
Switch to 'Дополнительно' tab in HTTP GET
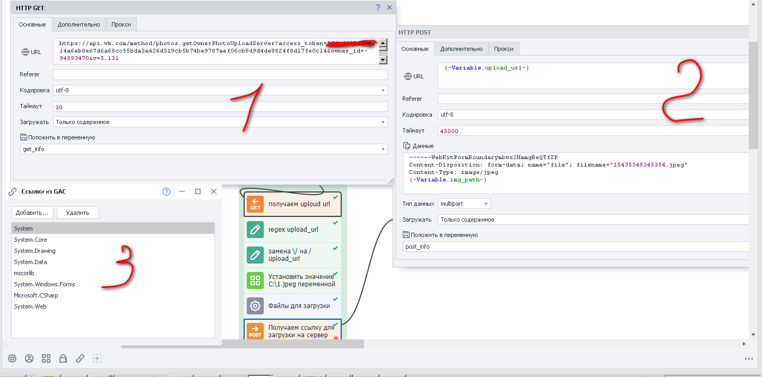point(79,24)
